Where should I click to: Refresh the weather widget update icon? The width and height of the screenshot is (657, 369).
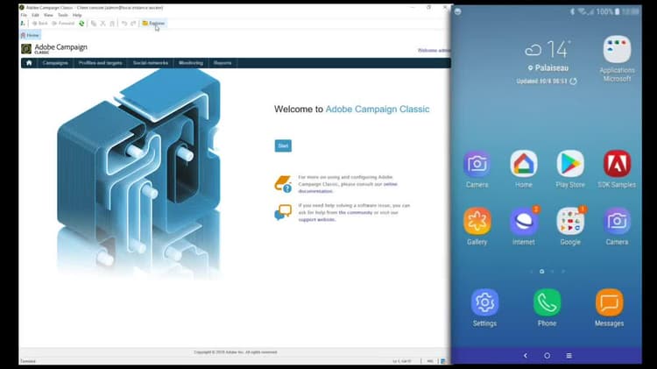click(x=573, y=82)
